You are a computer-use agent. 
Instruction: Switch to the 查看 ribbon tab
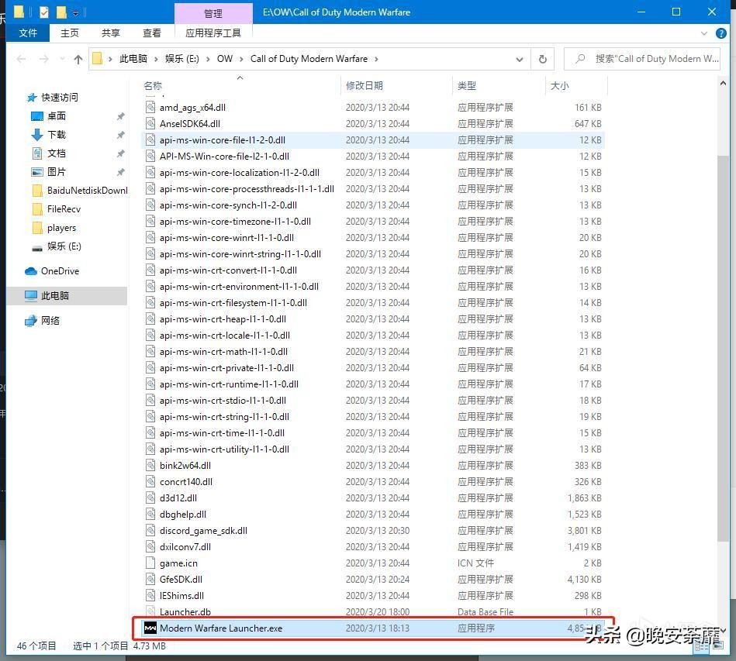tap(152, 33)
